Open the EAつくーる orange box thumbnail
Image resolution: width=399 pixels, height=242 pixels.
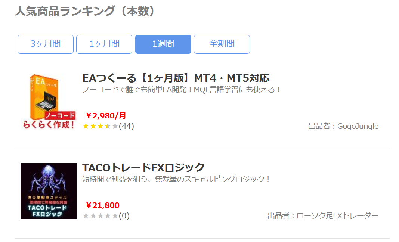45,93
